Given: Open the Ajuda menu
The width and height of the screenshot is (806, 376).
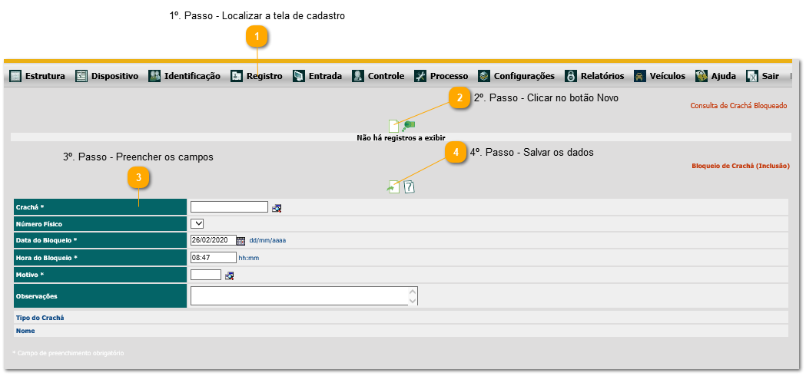Looking at the screenshot, I should 724,76.
